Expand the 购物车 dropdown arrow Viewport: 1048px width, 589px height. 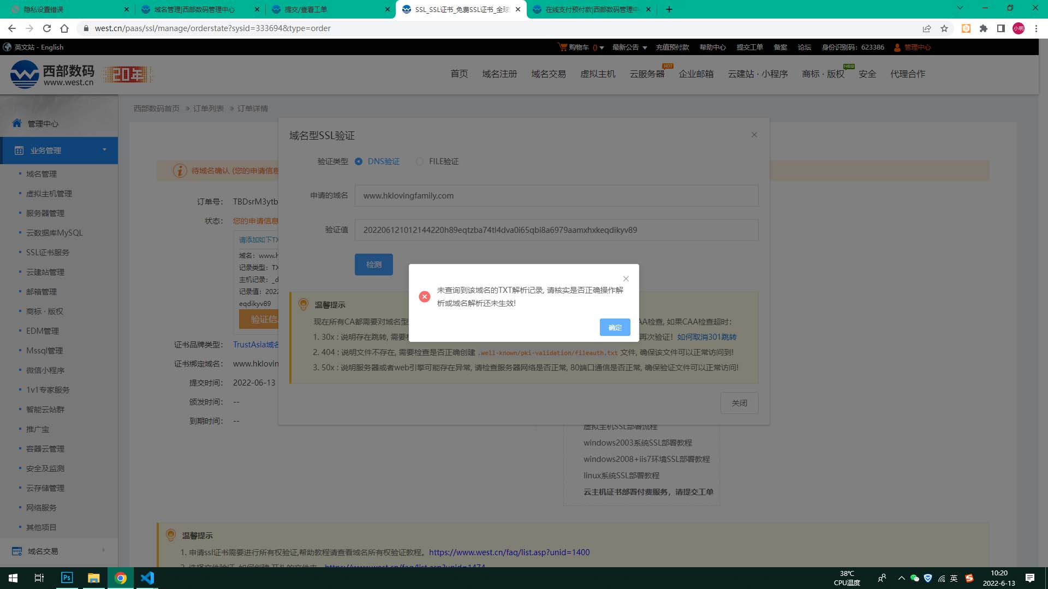point(602,48)
